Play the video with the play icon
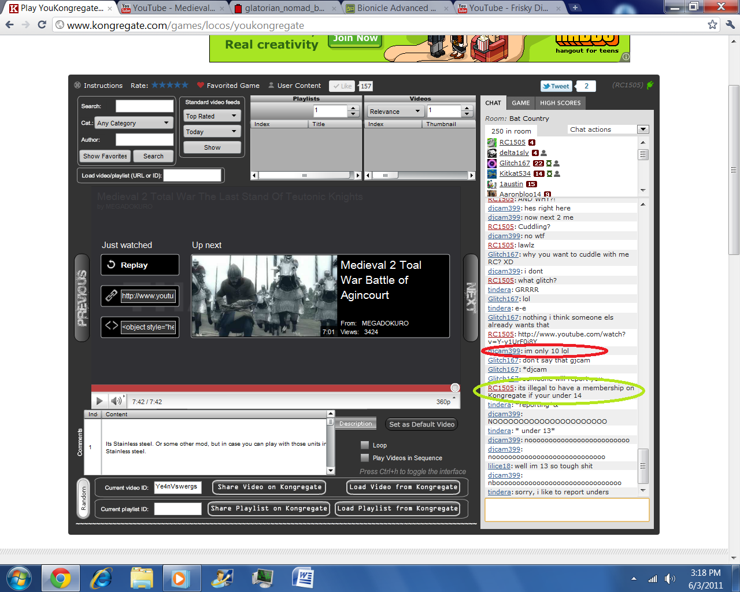 coord(99,401)
